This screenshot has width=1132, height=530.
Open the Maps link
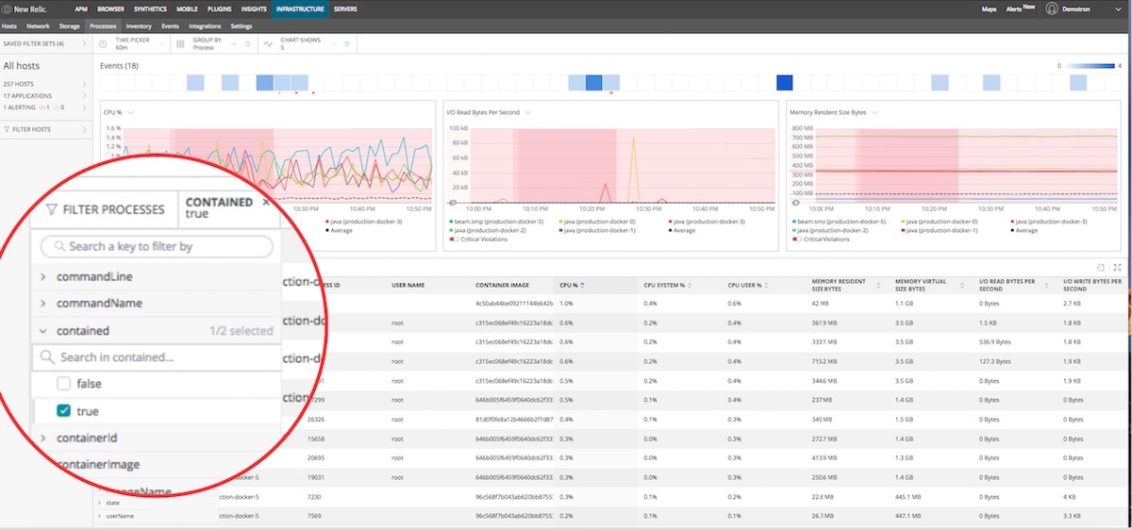coord(989,8)
